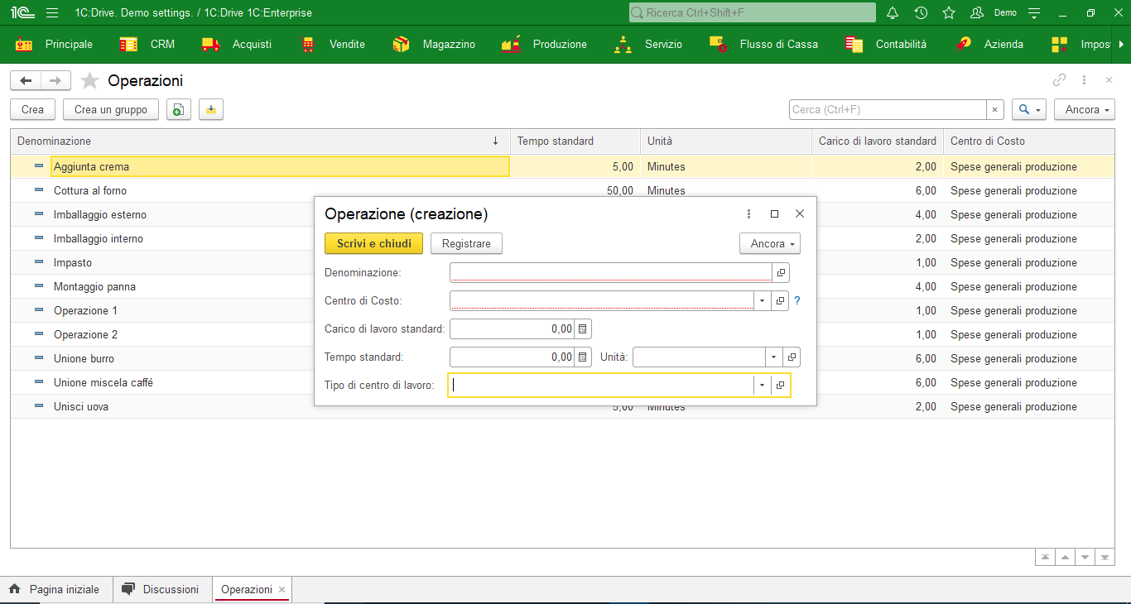Navigate back with left arrow

(26, 80)
